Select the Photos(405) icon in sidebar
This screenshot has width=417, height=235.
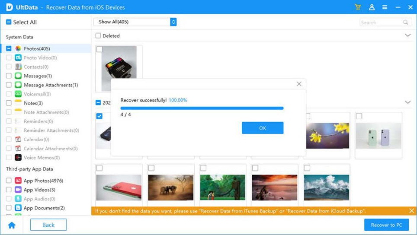[x=18, y=49]
